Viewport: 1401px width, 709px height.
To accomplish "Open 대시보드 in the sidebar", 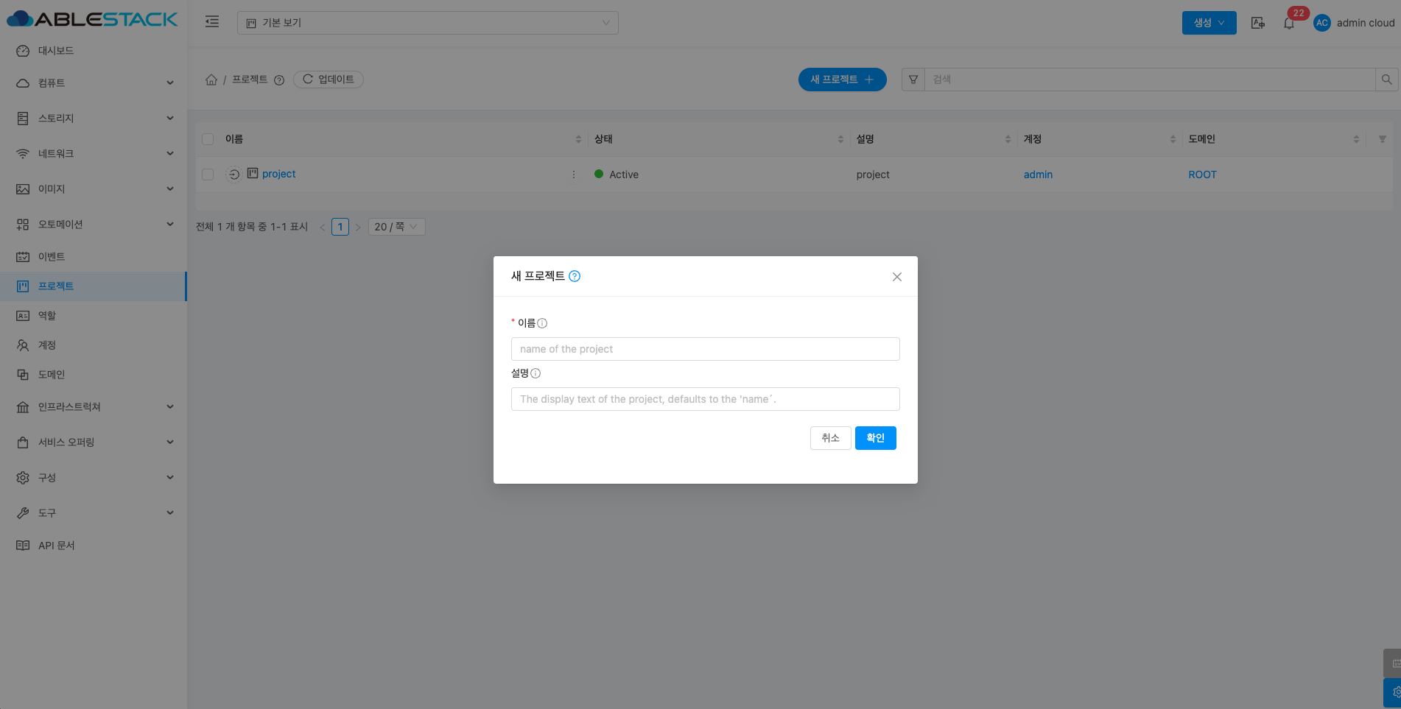I will (94, 51).
